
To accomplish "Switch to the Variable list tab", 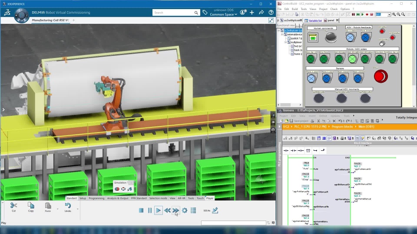I will pos(313,20).
